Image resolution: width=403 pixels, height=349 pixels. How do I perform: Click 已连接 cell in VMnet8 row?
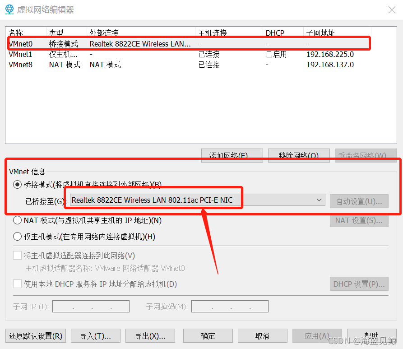(209, 65)
